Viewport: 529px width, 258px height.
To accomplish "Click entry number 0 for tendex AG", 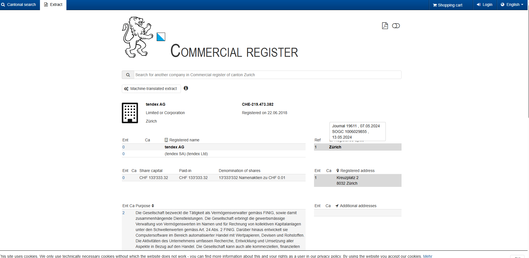I will (x=124, y=147).
